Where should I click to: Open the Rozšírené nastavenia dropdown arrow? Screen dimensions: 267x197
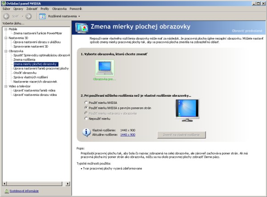click(79, 16)
